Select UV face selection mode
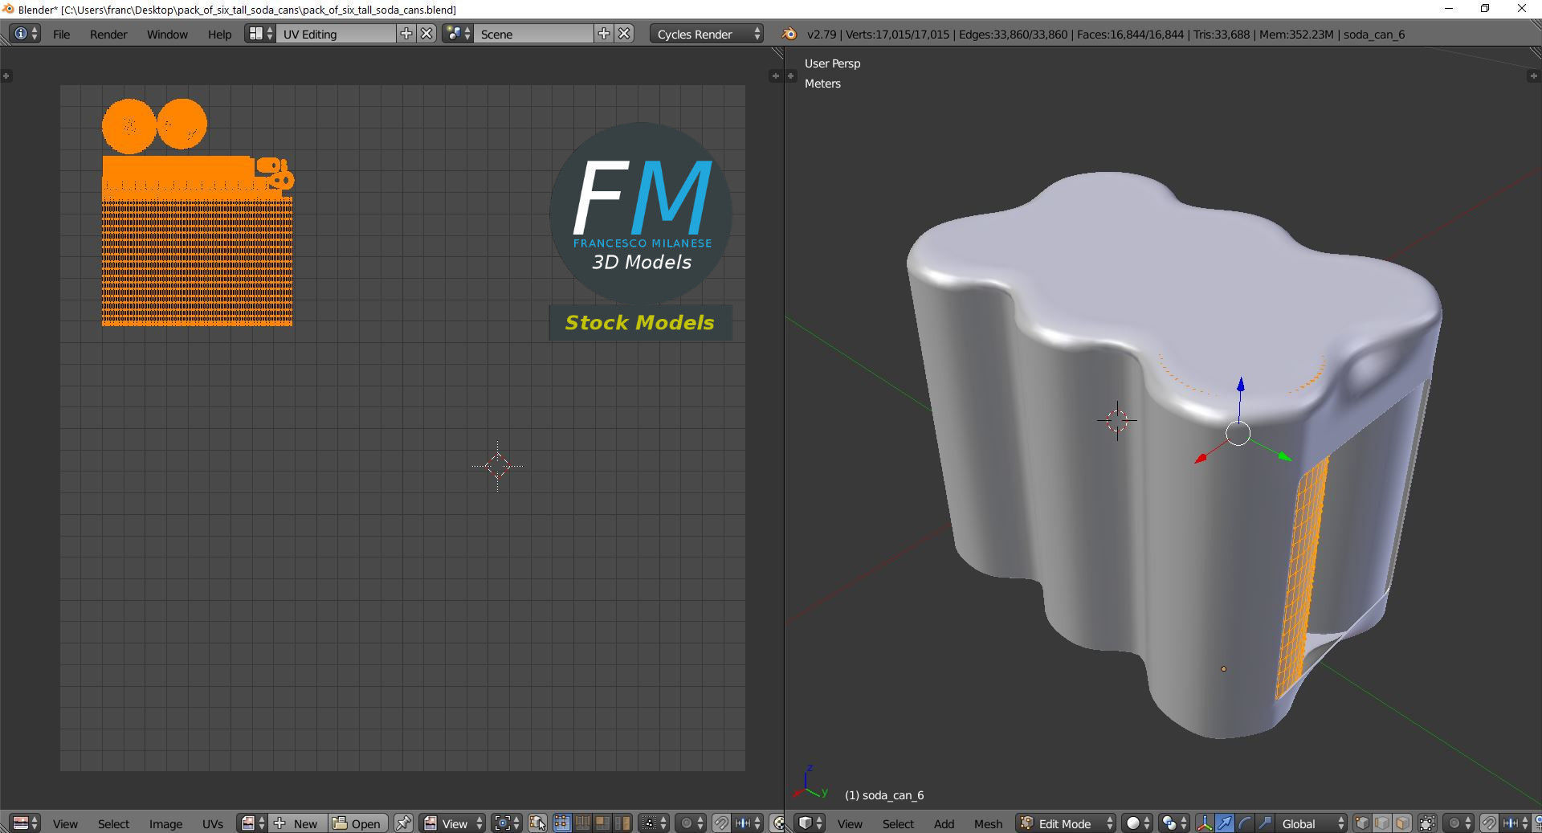 602,823
